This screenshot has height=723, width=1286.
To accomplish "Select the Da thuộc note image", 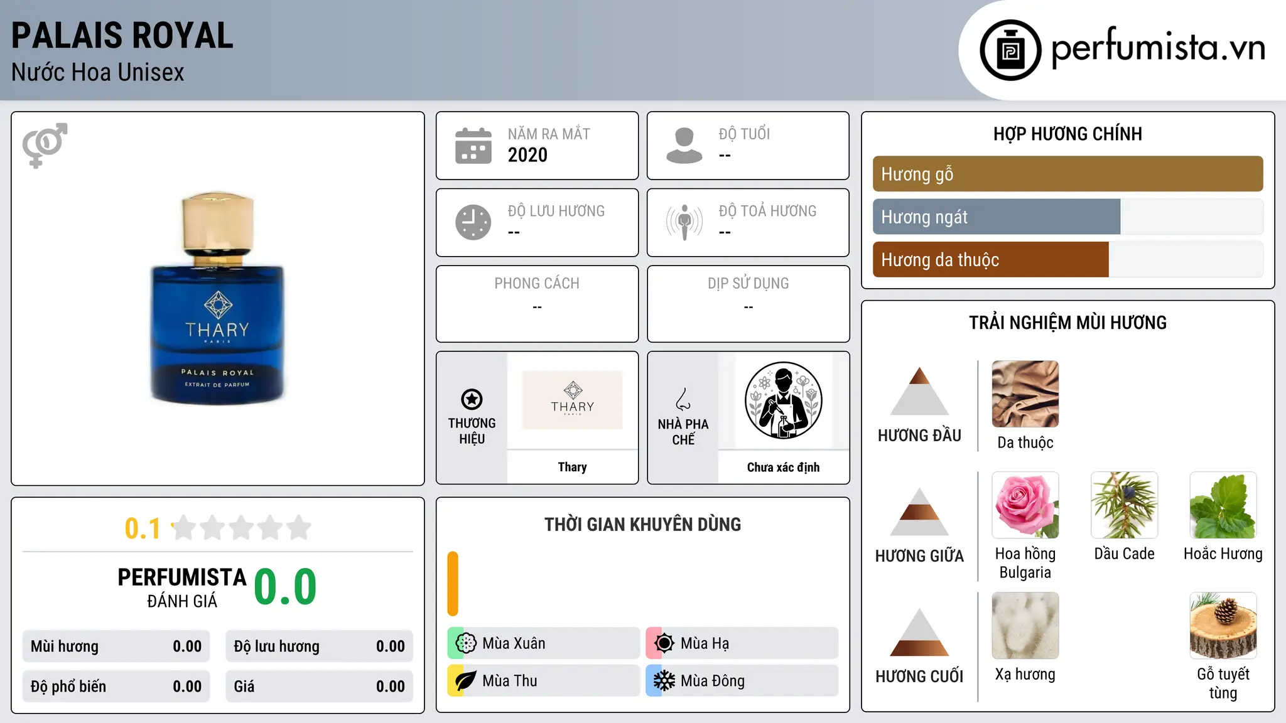I will 1025,394.
